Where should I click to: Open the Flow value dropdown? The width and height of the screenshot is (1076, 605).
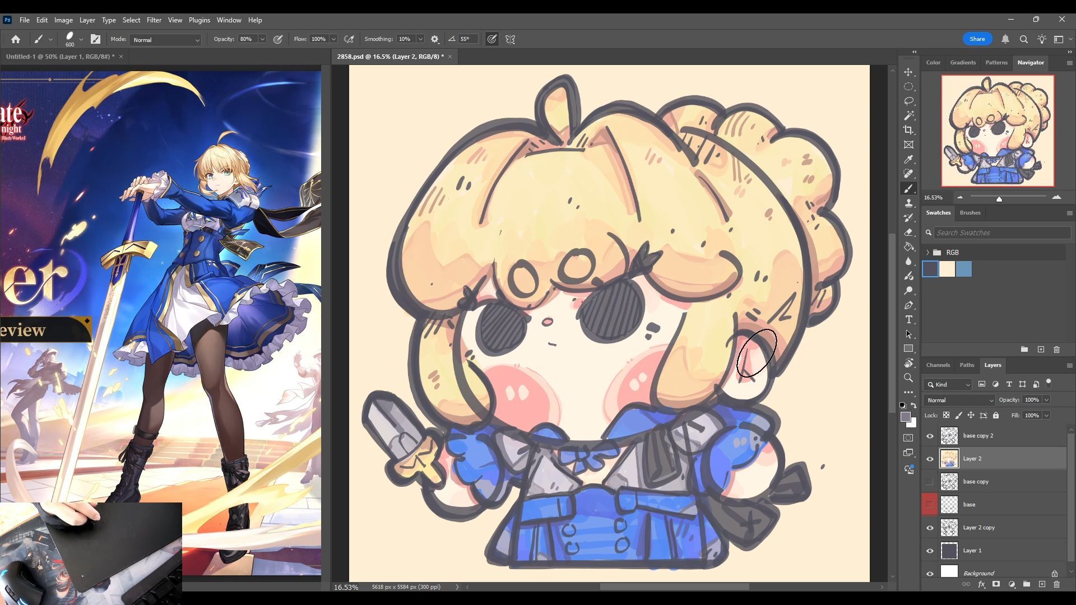(333, 39)
